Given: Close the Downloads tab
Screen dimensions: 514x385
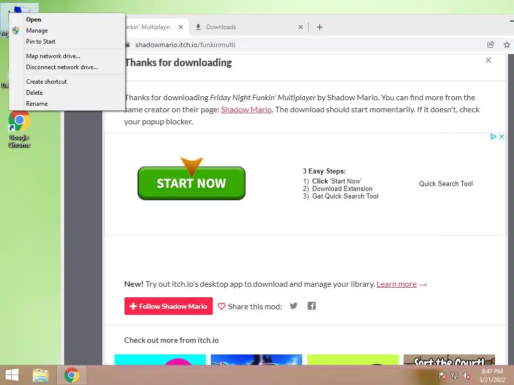Looking at the screenshot, I should click(301, 27).
